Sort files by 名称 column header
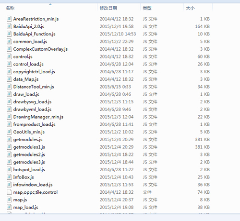The image size is (240, 221). (x=10, y=8)
